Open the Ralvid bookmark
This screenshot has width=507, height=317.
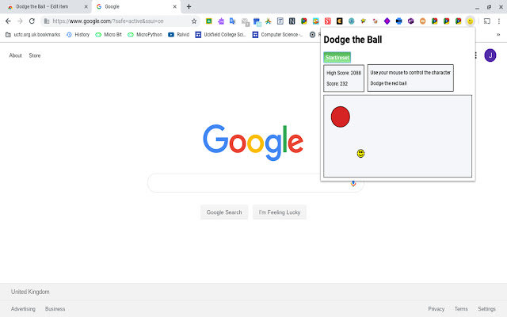click(x=178, y=35)
